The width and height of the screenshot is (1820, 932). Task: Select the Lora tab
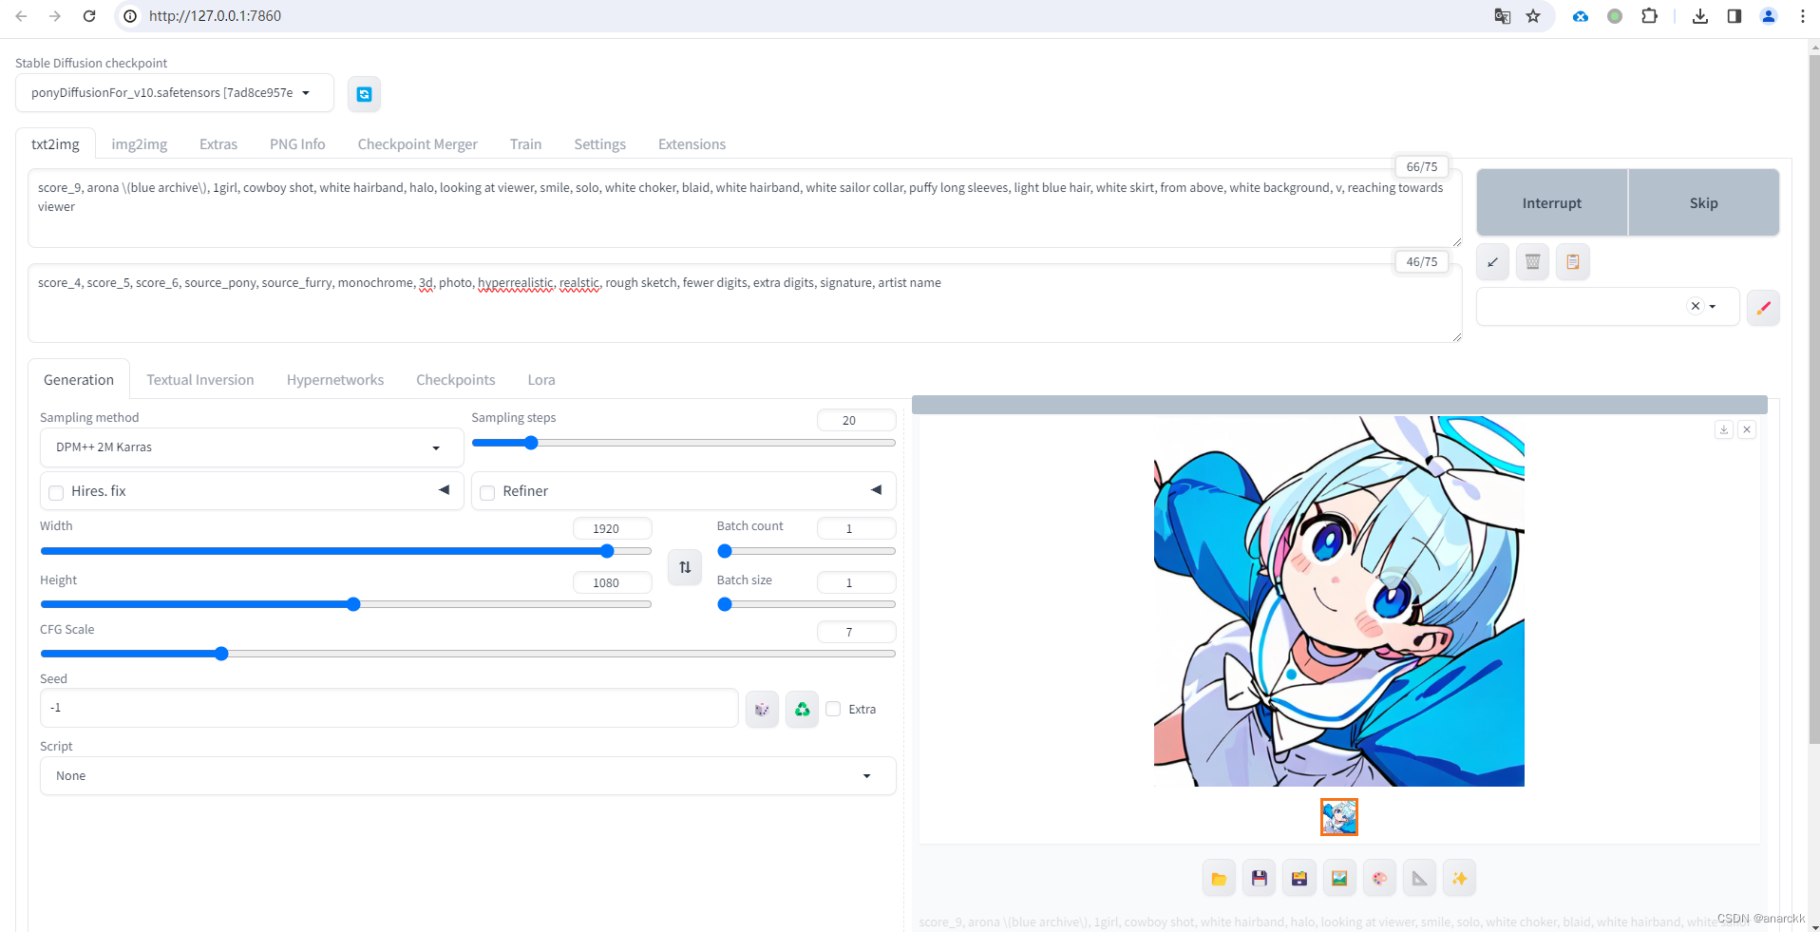541,380
